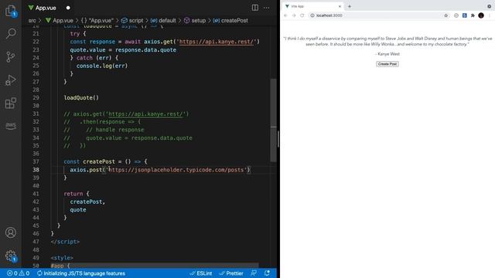Click the script breadcrumb
This screenshot has height=278, width=495.
click(x=132, y=21)
